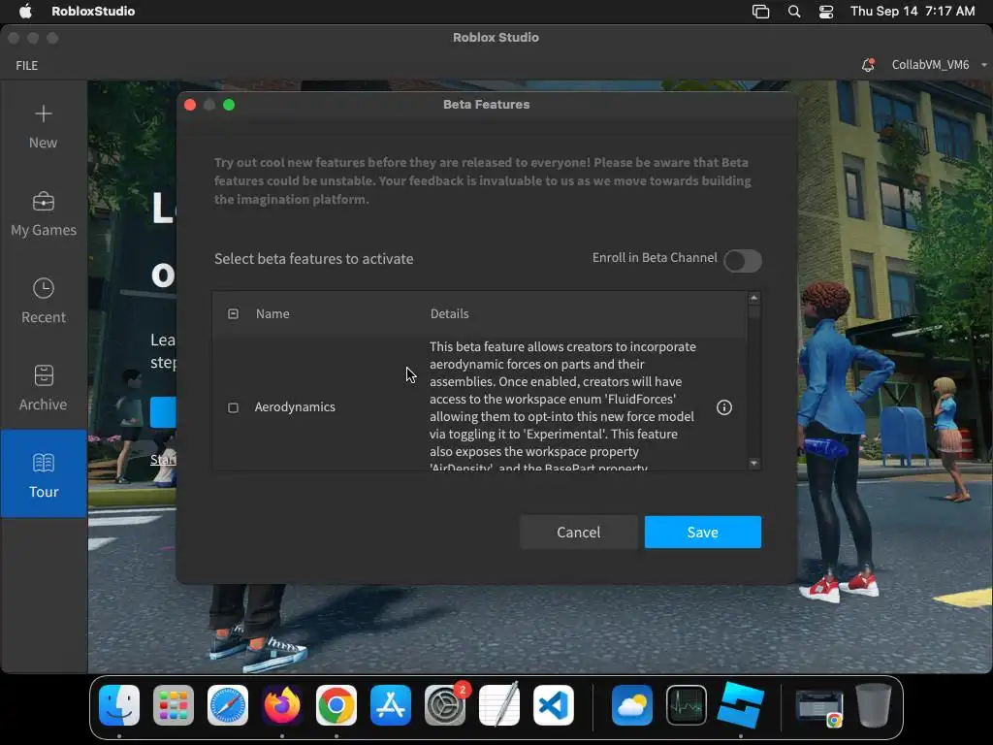Viewport: 993px width, 745px height.
Task: Open the Archive tab
Action: tap(43, 388)
